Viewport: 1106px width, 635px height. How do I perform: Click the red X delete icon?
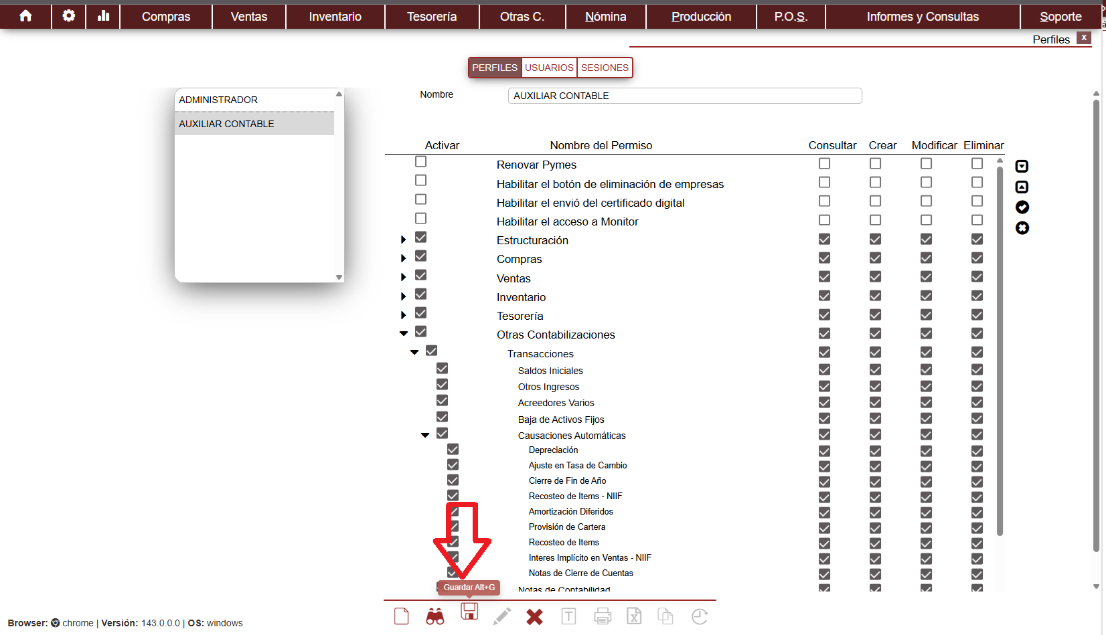pyautogui.click(x=534, y=616)
